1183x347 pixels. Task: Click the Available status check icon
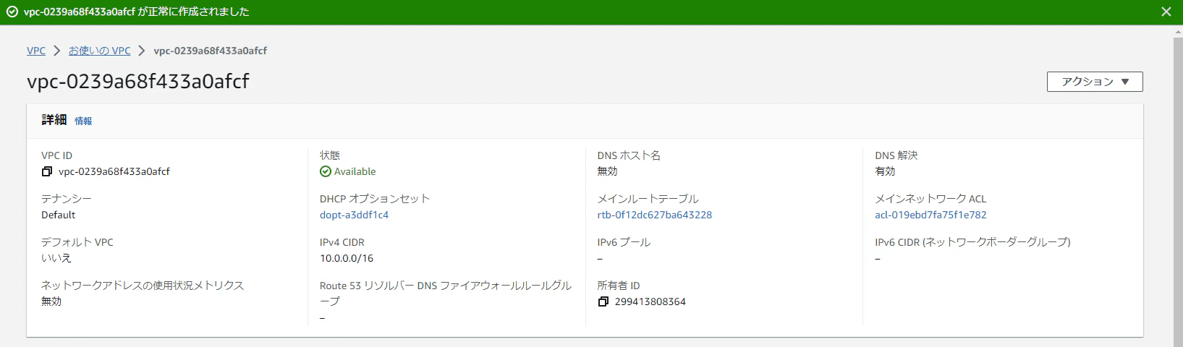(326, 171)
